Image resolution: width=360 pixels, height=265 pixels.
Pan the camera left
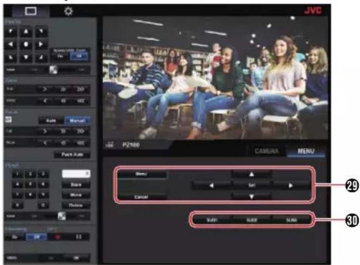click(11, 44)
